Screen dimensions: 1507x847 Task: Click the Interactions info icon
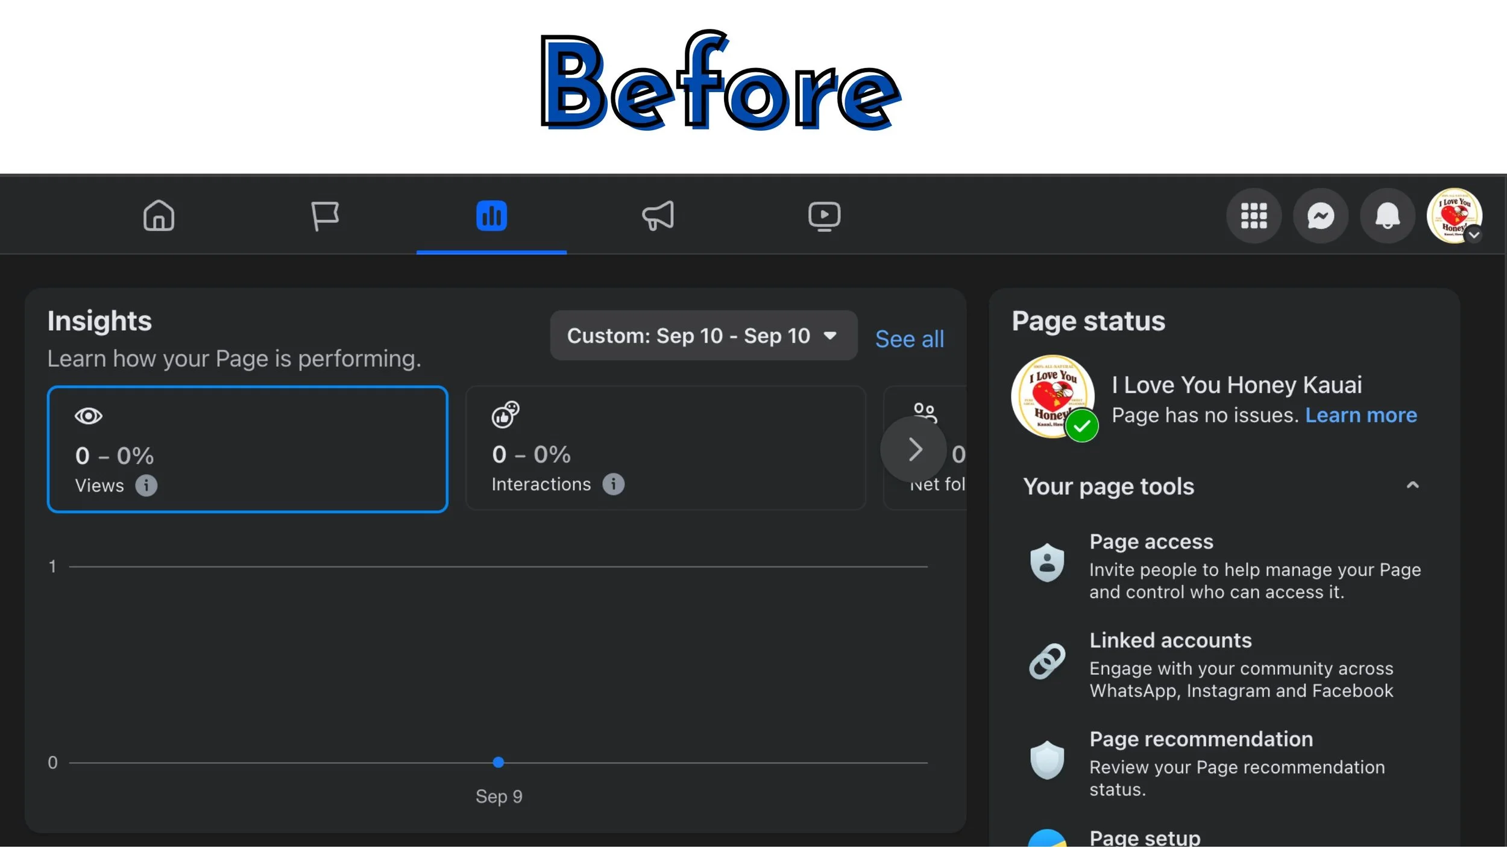tap(613, 484)
